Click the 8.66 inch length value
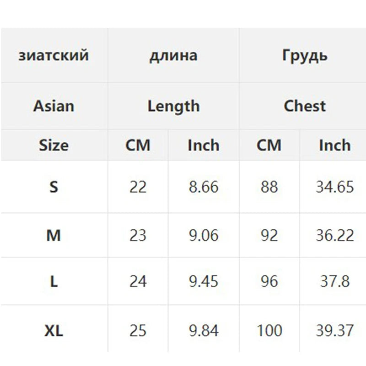The image size is (366, 366). (x=204, y=187)
